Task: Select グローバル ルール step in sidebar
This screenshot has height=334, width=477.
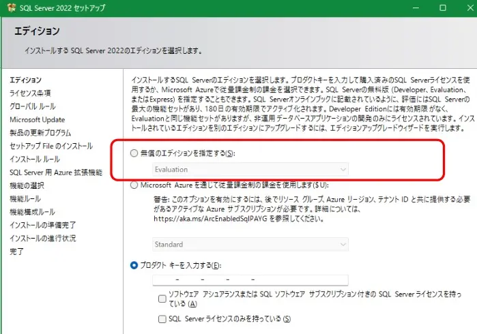Action: click(x=33, y=106)
